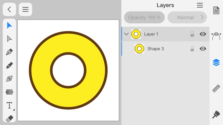Screen dimensions: 223x125
Task: Select the Pen tool
Action: click(x=9, y=52)
